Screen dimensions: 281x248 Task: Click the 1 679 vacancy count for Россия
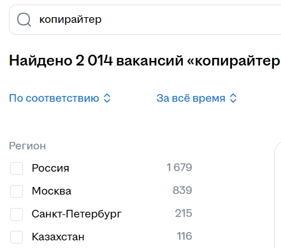179,167
